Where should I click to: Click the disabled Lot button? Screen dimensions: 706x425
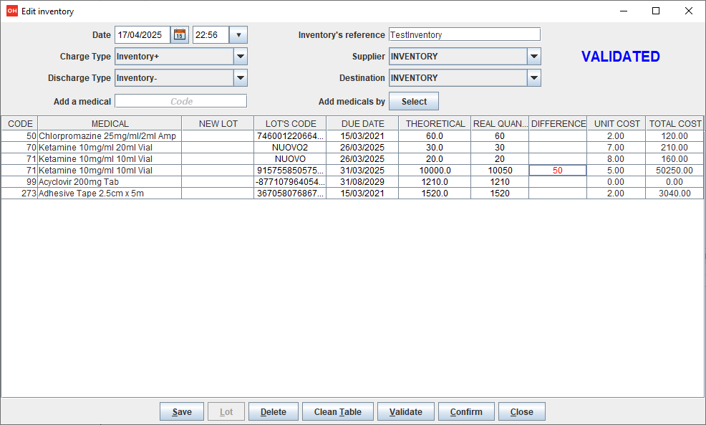[x=226, y=411]
